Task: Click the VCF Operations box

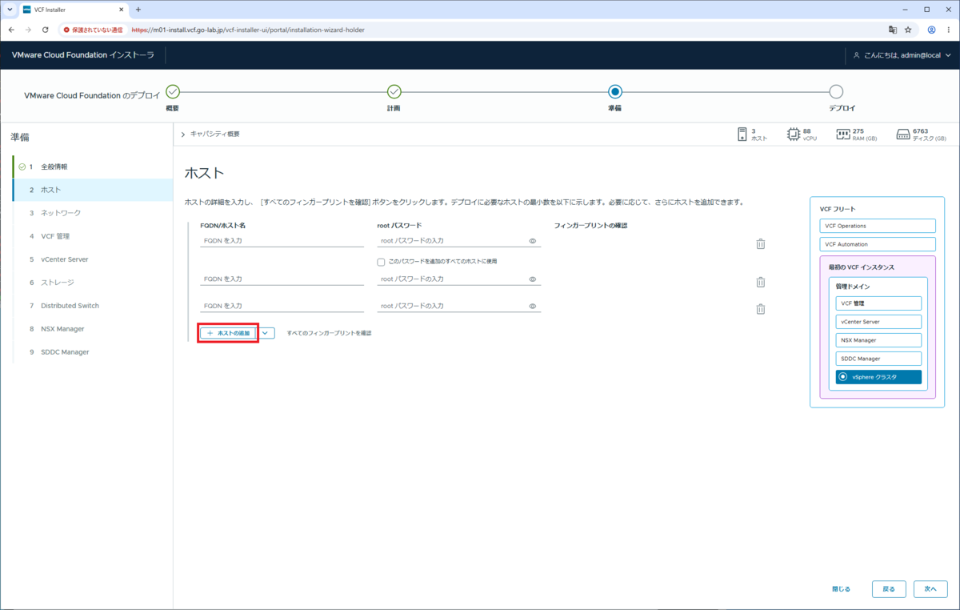Action: click(878, 226)
